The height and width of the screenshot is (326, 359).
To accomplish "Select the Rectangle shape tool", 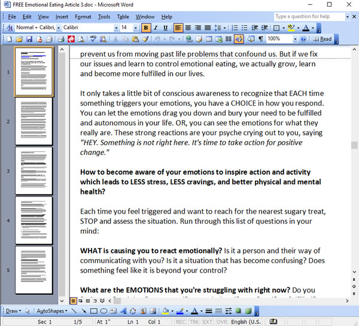I will (x=94, y=311).
